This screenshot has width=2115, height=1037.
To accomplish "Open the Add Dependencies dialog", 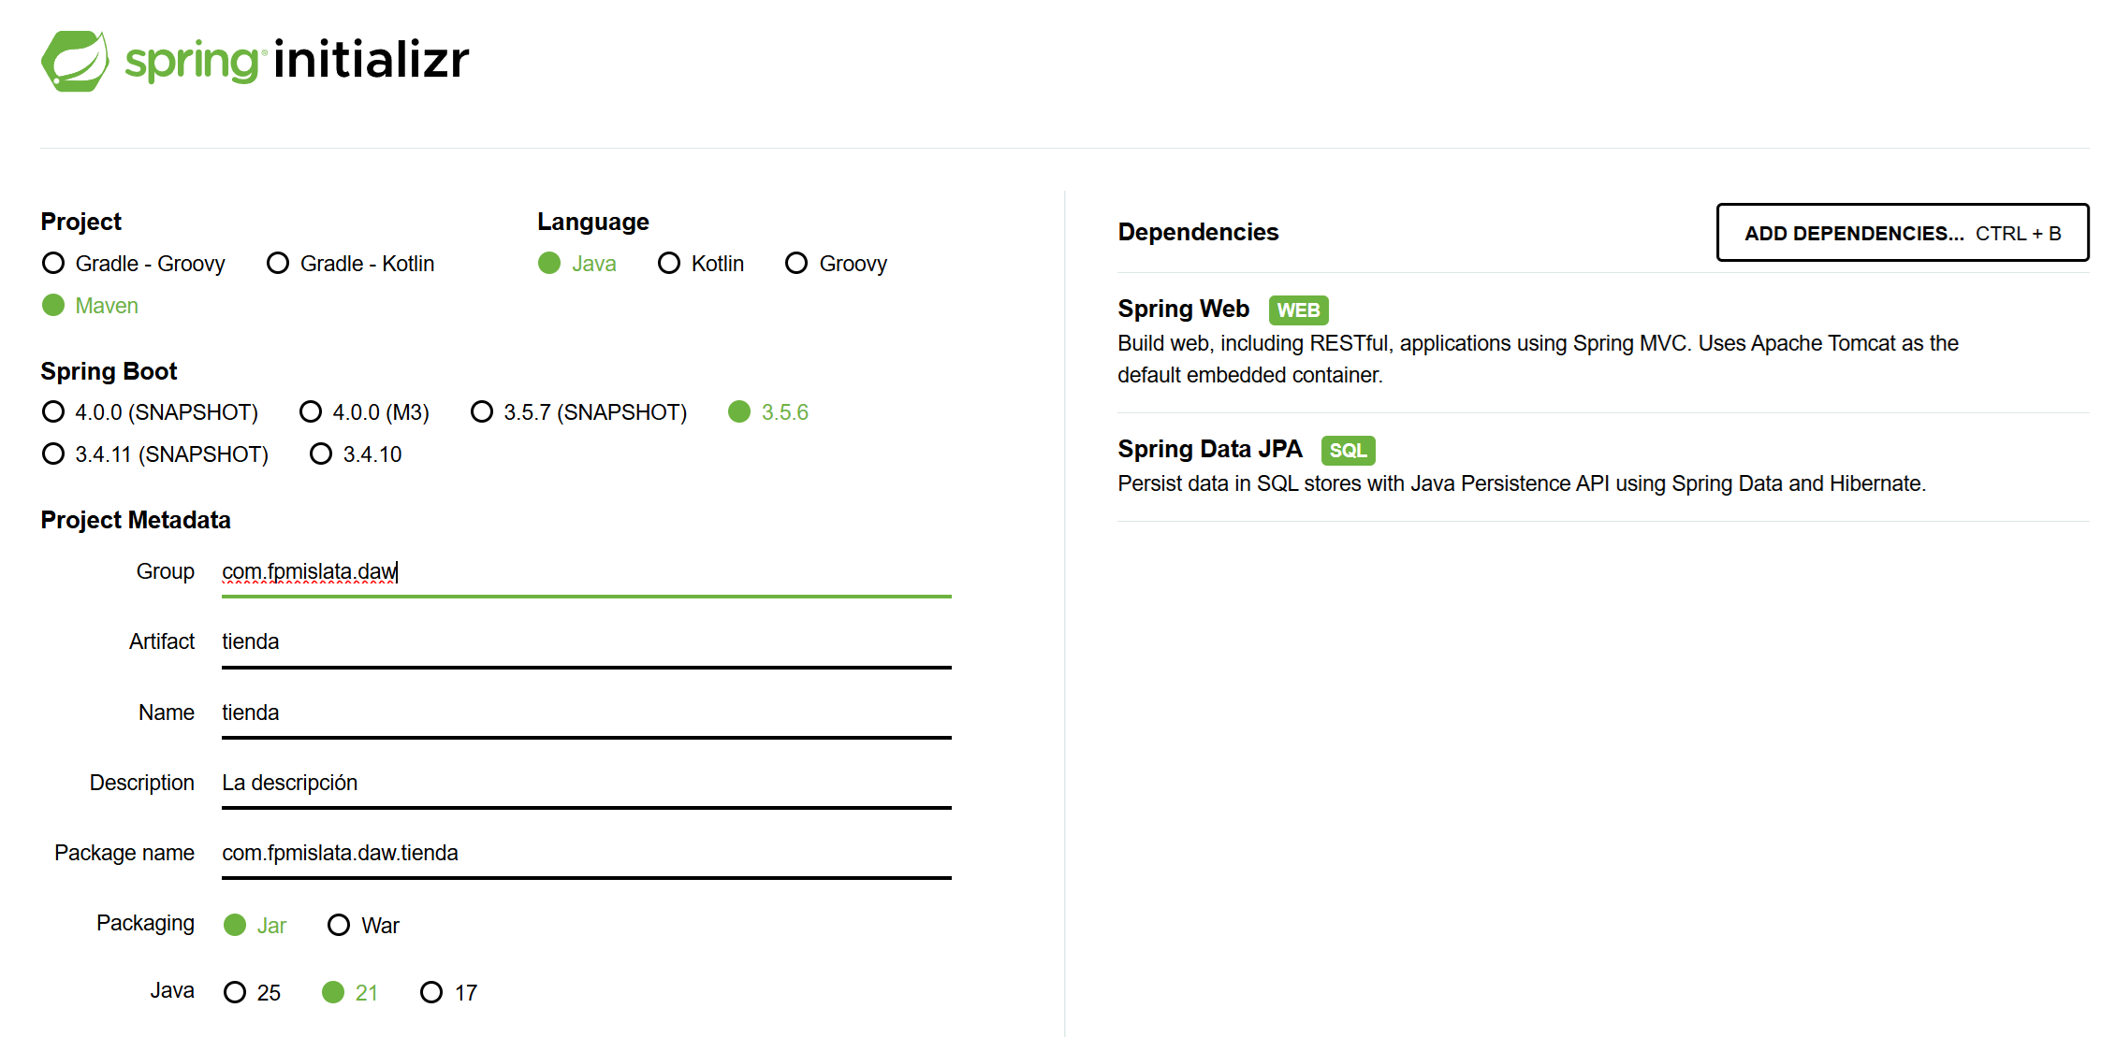I will [x=1902, y=233].
